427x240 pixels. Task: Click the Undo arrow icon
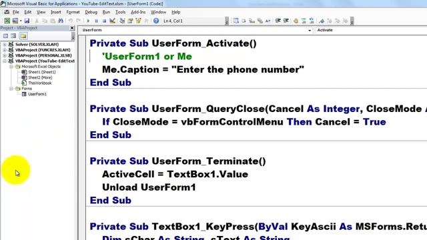(71, 21)
